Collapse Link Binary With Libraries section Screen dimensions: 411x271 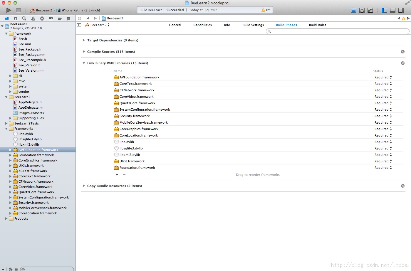click(x=84, y=63)
